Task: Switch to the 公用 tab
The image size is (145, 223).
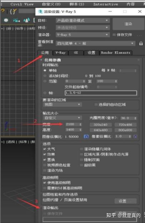Action: (45, 53)
